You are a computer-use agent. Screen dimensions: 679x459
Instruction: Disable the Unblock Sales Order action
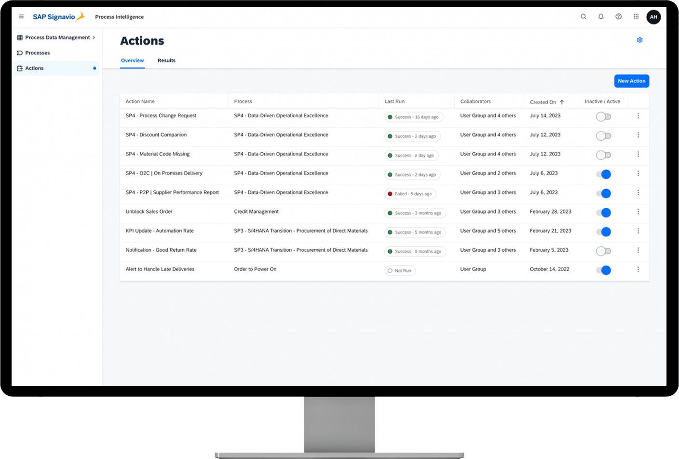[x=603, y=213]
